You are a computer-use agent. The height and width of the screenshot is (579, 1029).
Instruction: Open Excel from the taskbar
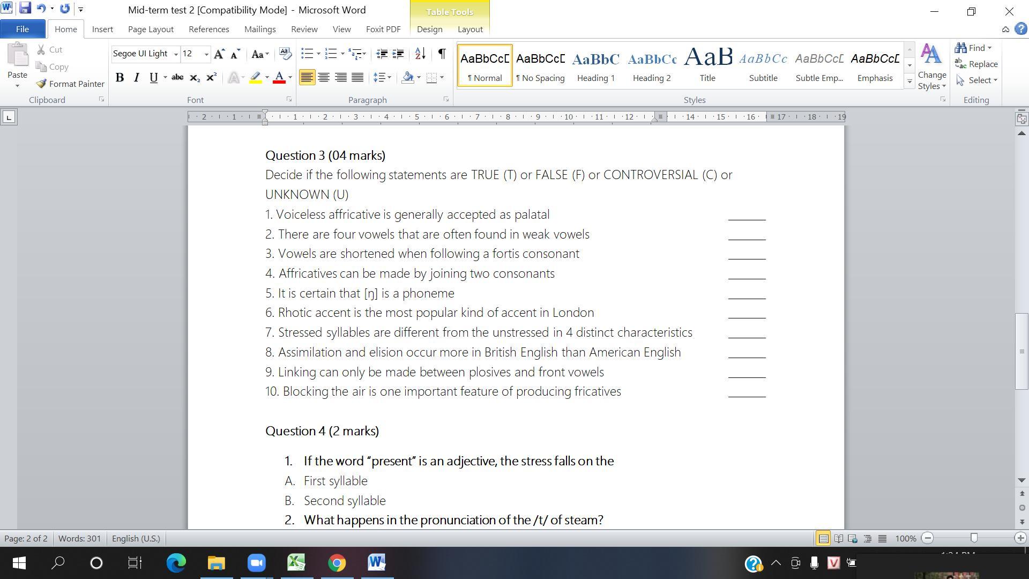coord(296,563)
